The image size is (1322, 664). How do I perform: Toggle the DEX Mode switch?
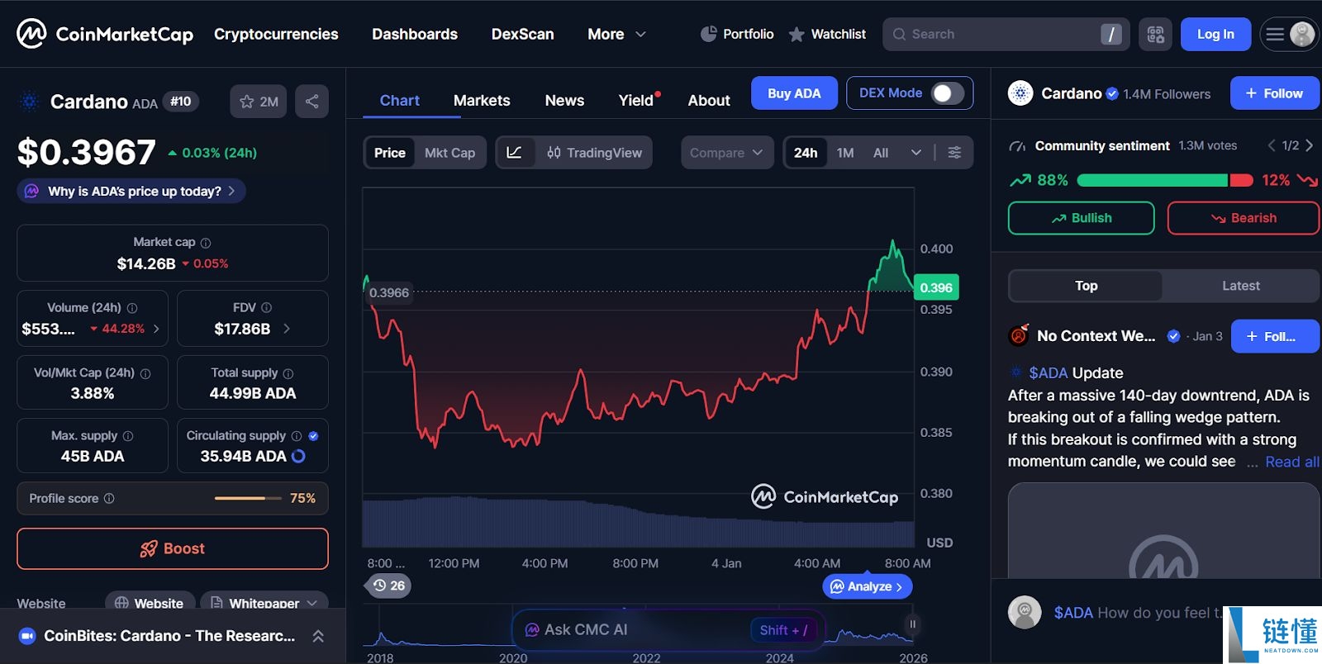coord(948,93)
